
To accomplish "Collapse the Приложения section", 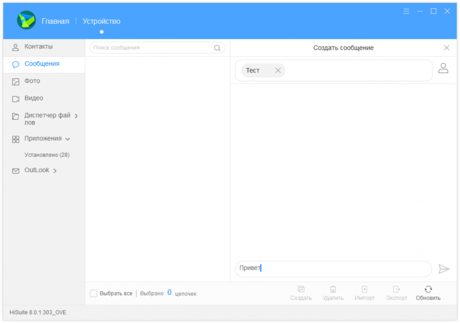I will [x=68, y=139].
